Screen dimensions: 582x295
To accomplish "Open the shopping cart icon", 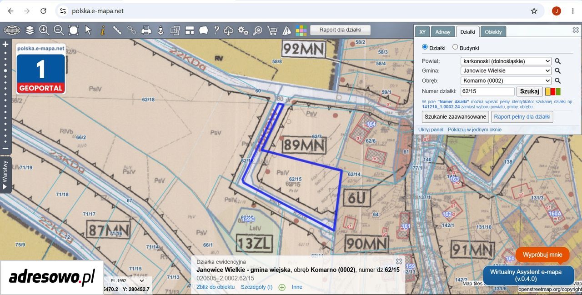I will (272, 30).
